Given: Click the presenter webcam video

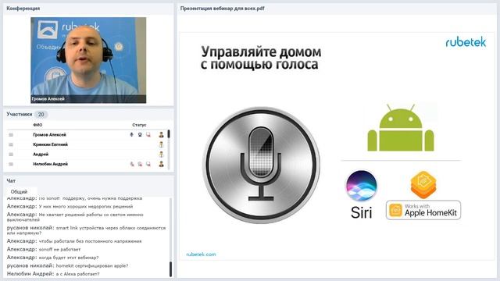Looking at the screenshot, I should click(88, 60).
